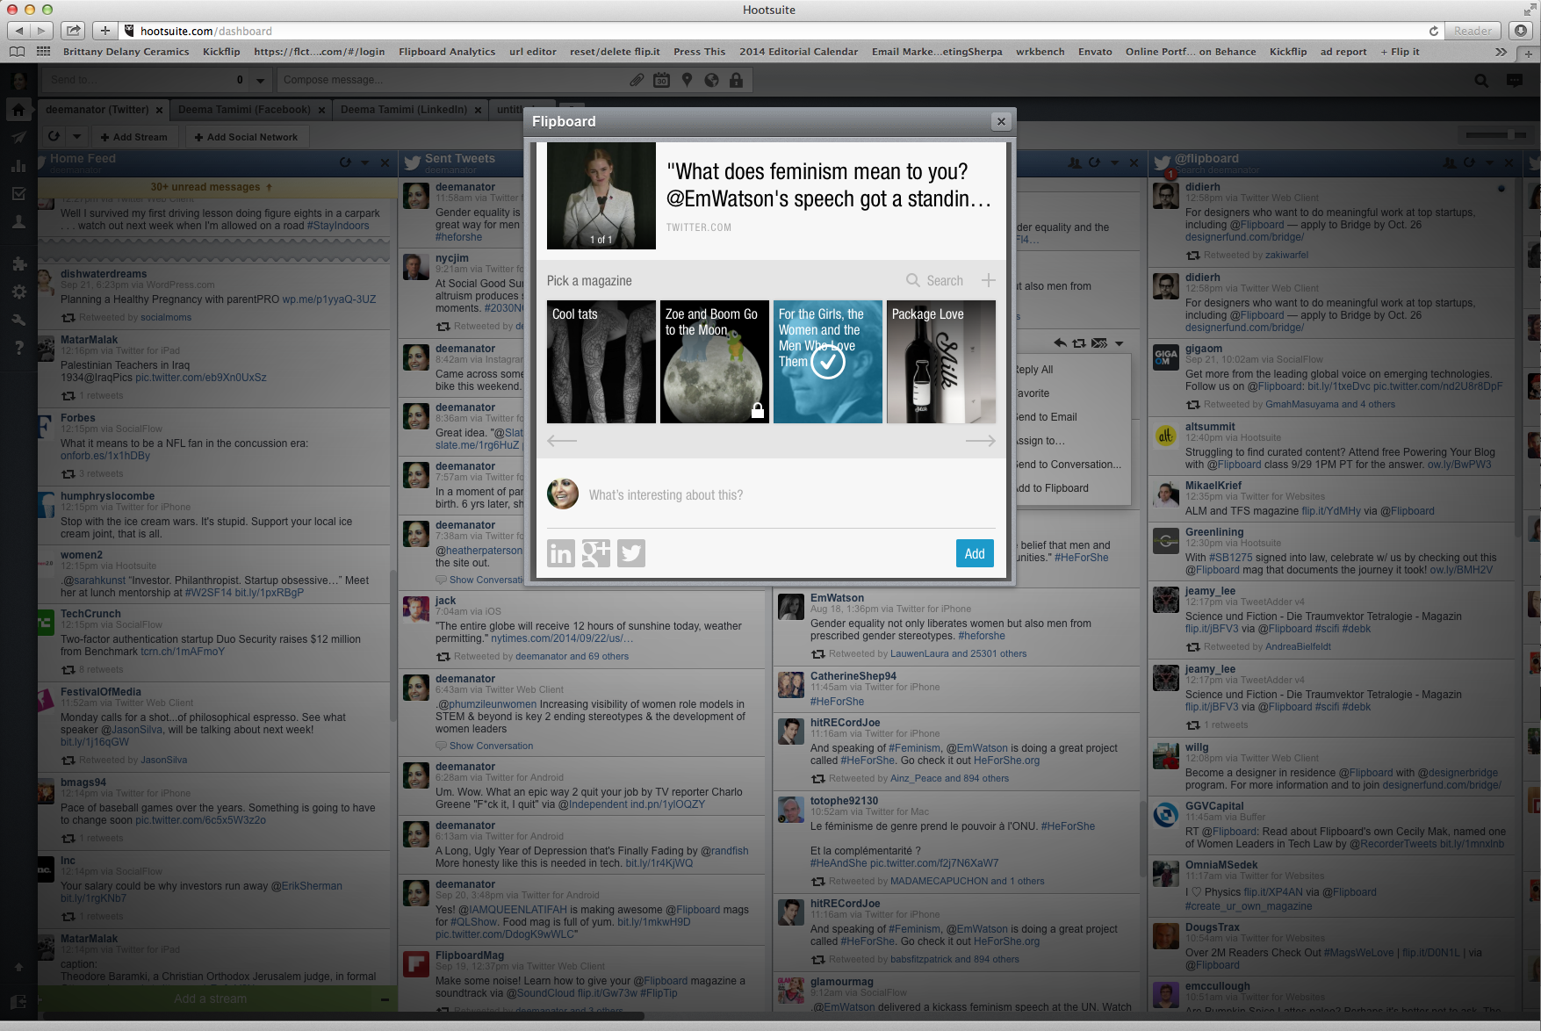Share to LinkedIn in Flipboard dialog
The image size is (1541, 1031).
pyautogui.click(x=560, y=553)
